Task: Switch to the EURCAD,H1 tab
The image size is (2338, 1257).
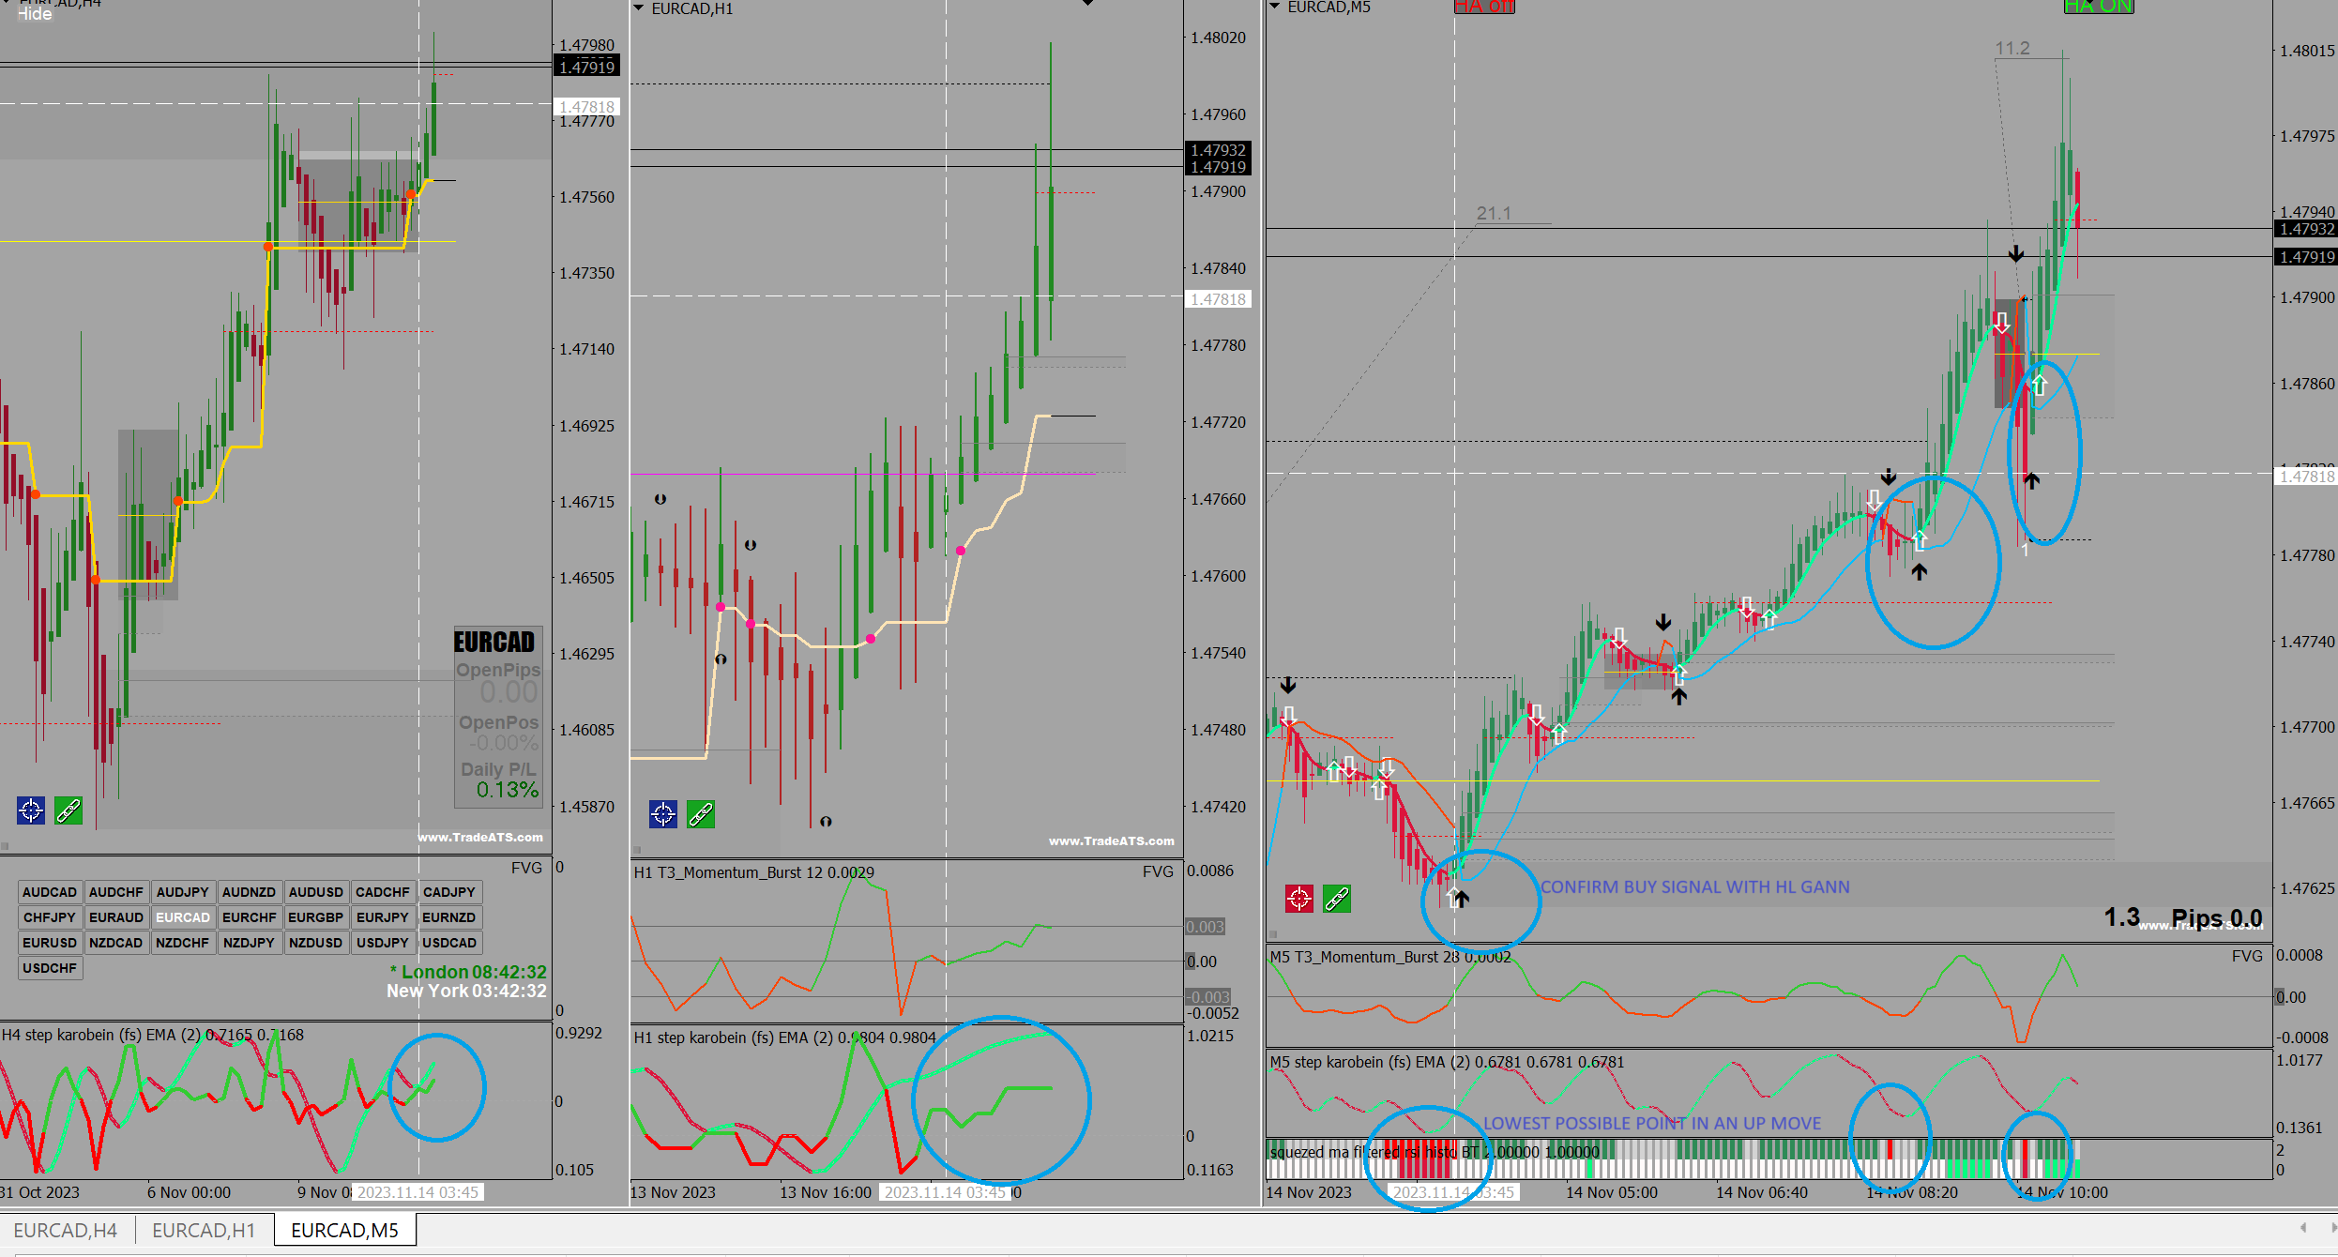Action: click(x=204, y=1230)
